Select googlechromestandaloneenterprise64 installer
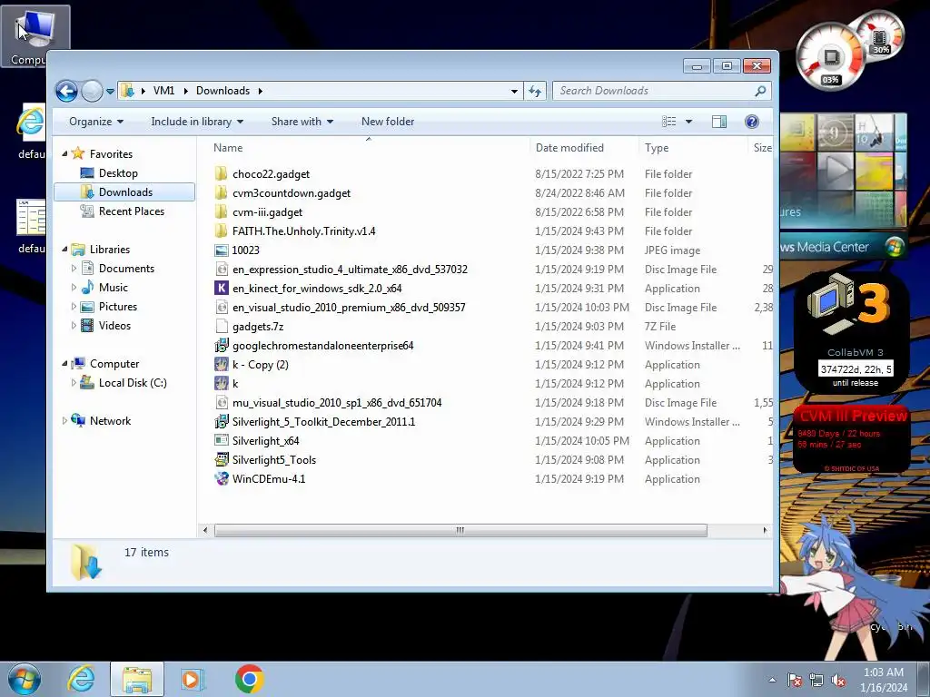 (322, 346)
